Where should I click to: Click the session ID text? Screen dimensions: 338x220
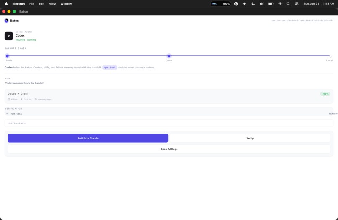tap(302, 21)
